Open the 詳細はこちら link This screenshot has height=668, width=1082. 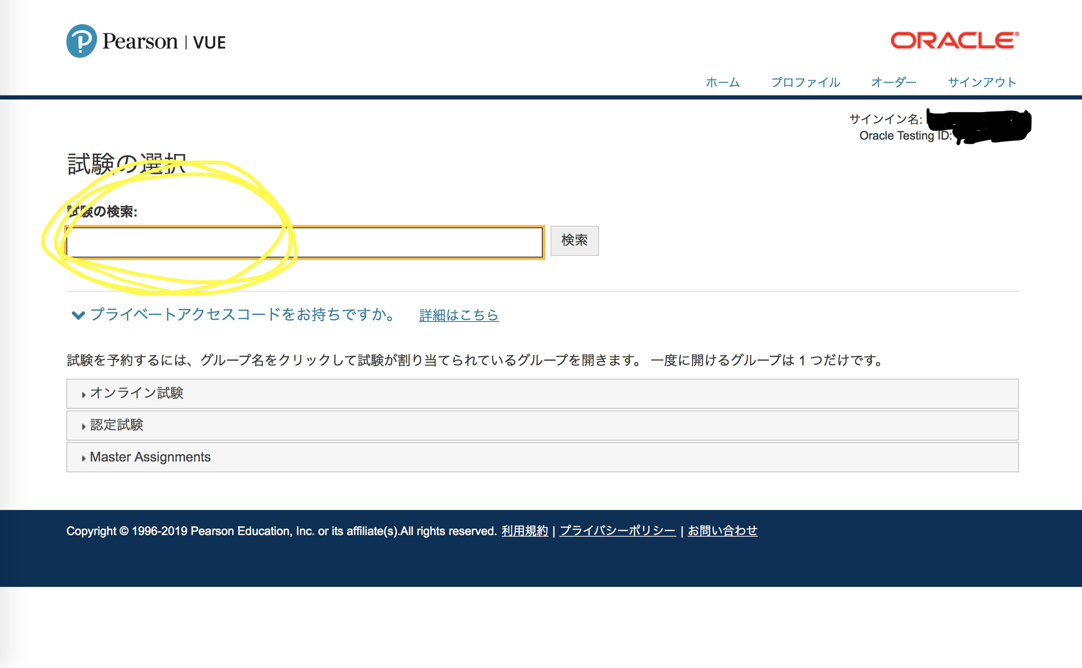[458, 315]
